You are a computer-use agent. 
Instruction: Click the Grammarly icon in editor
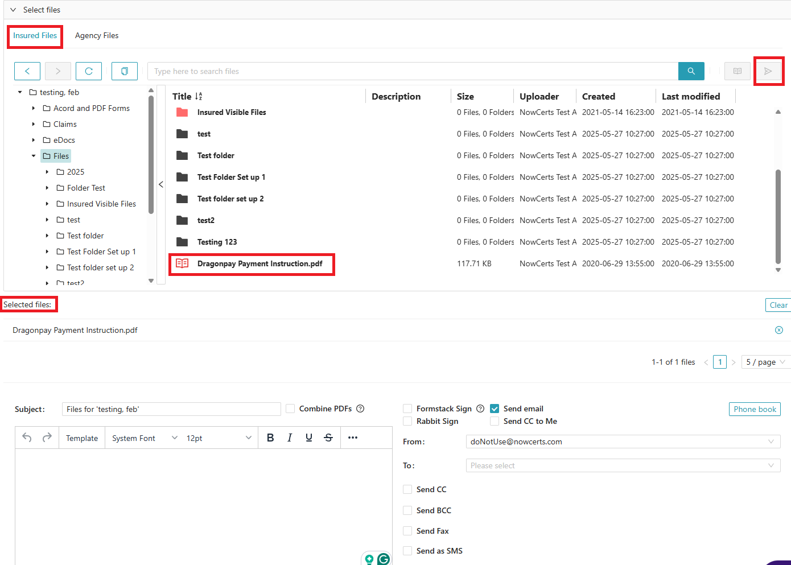[384, 559]
